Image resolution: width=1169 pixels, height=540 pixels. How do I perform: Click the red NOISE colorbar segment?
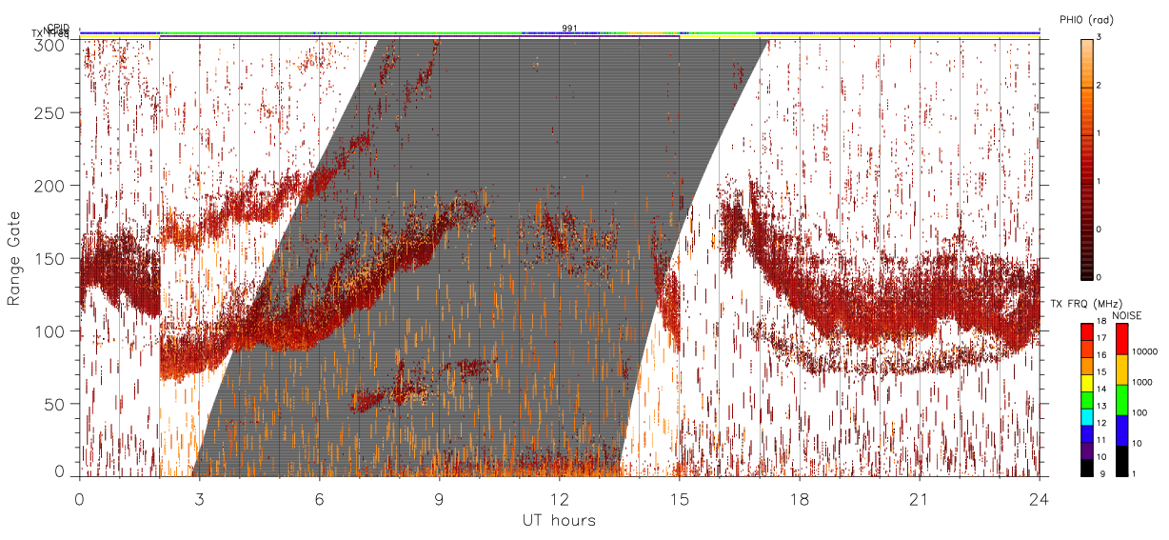(1122, 338)
